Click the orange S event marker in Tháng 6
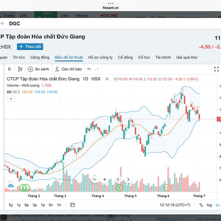Image resolution: width=221 pixels, height=221 pixels. 167,188
